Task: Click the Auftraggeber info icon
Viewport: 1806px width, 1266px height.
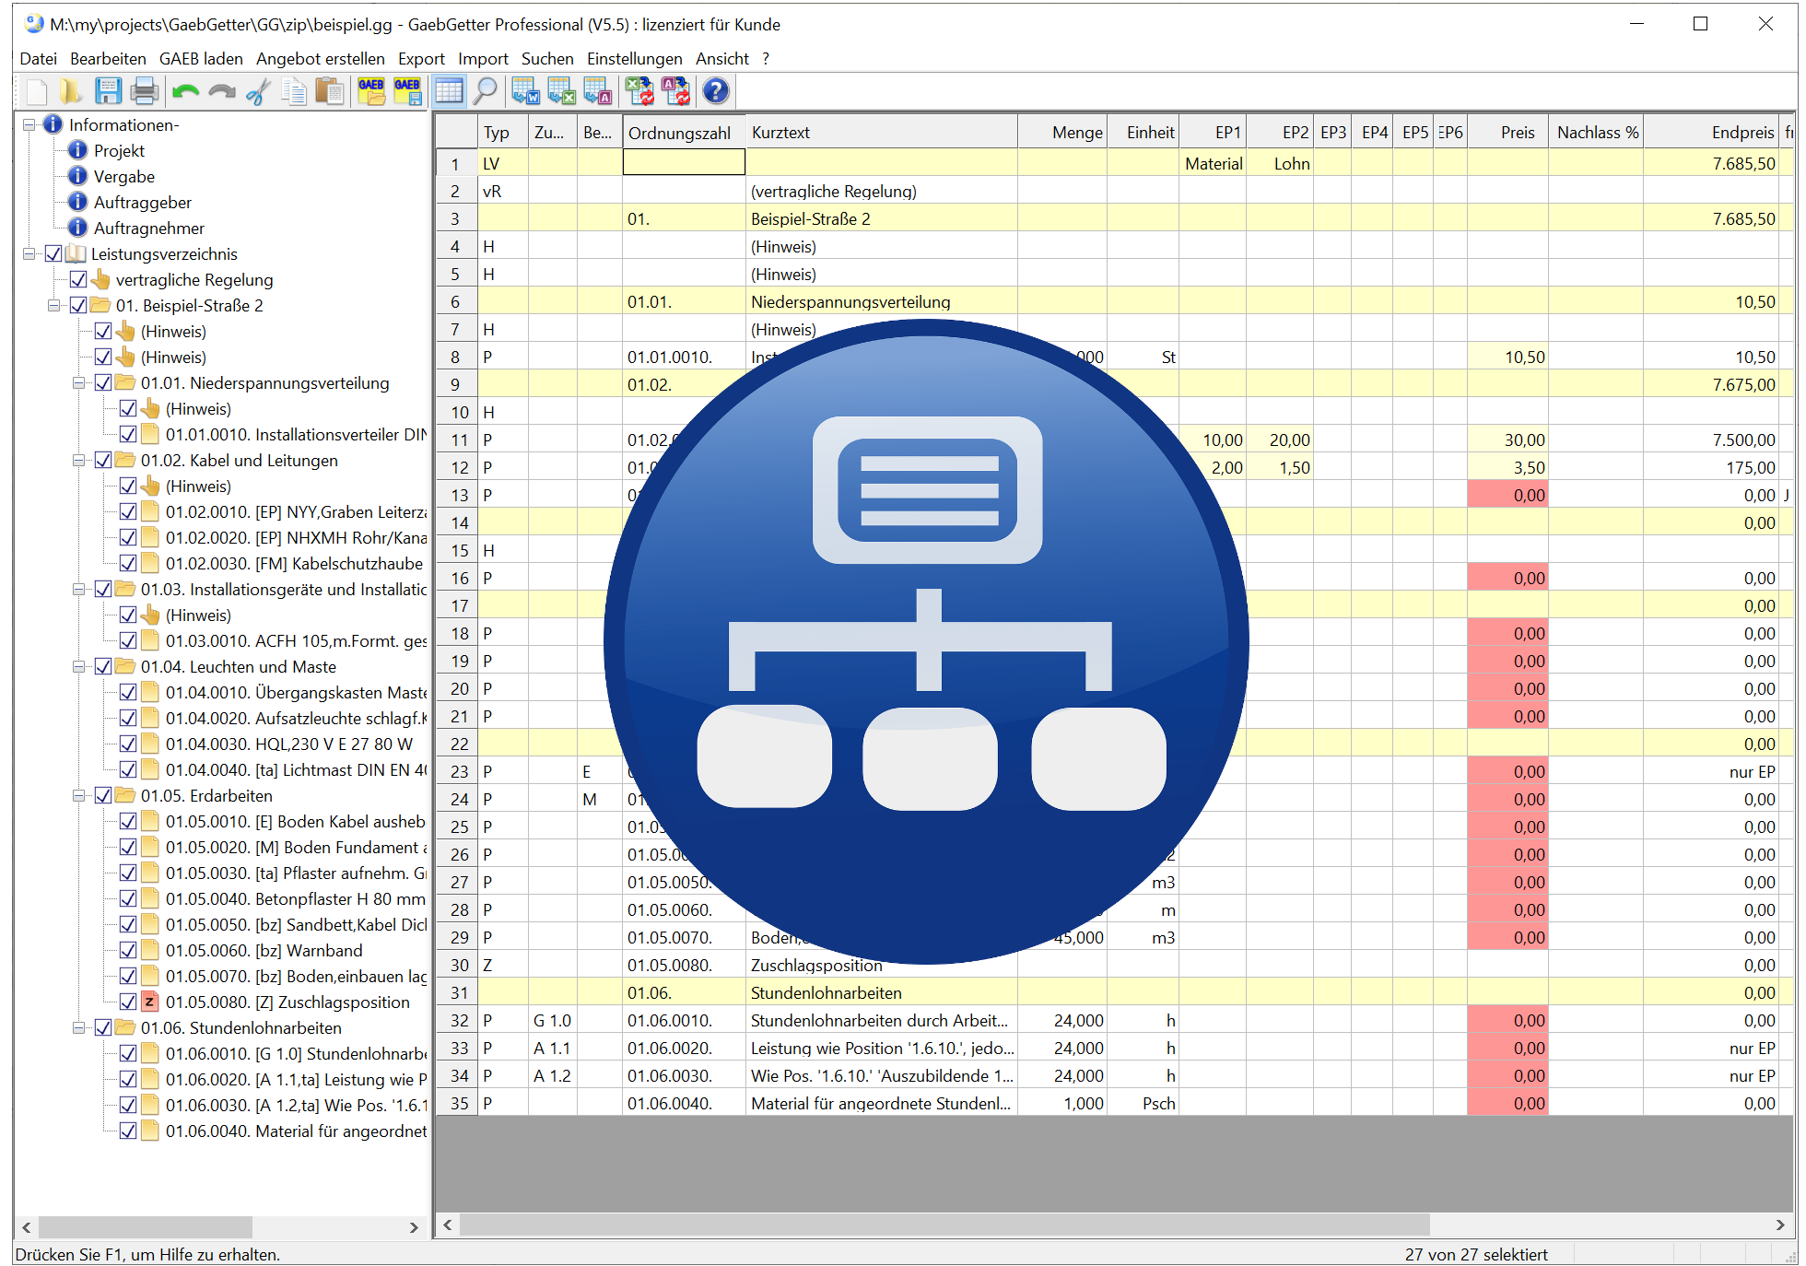Action: pos(78,202)
